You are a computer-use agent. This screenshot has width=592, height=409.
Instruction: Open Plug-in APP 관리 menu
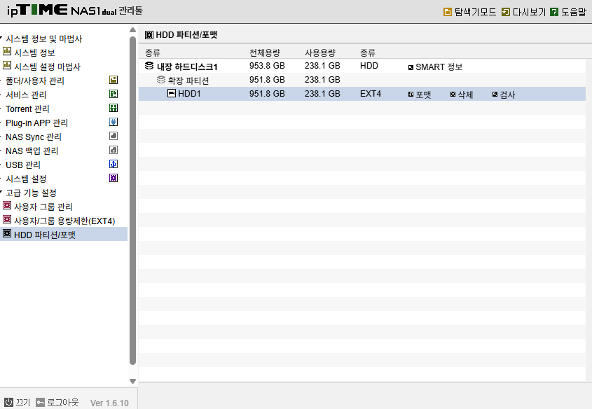point(36,123)
